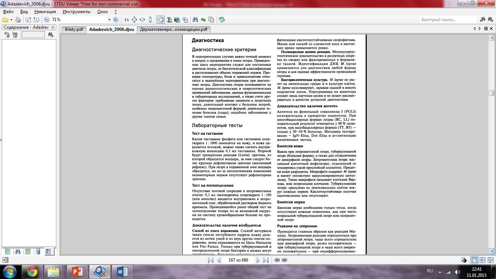Screen dimensions: 496x279
Task: Click the first page-layout icon after Print
Action: tap(28, 20)
